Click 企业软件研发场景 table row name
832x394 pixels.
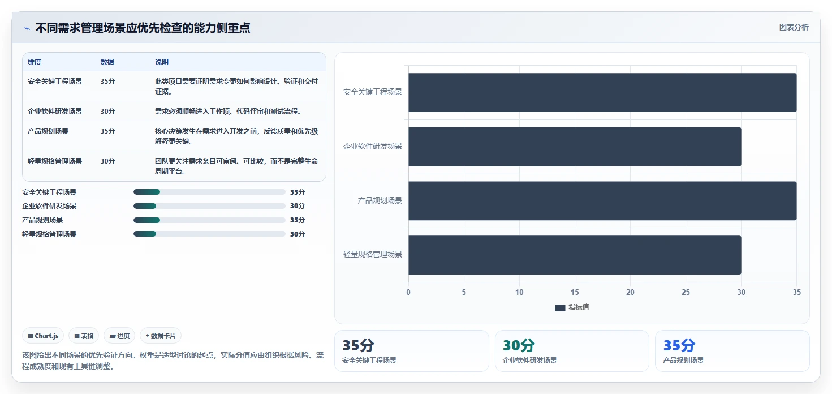pos(55,112)
